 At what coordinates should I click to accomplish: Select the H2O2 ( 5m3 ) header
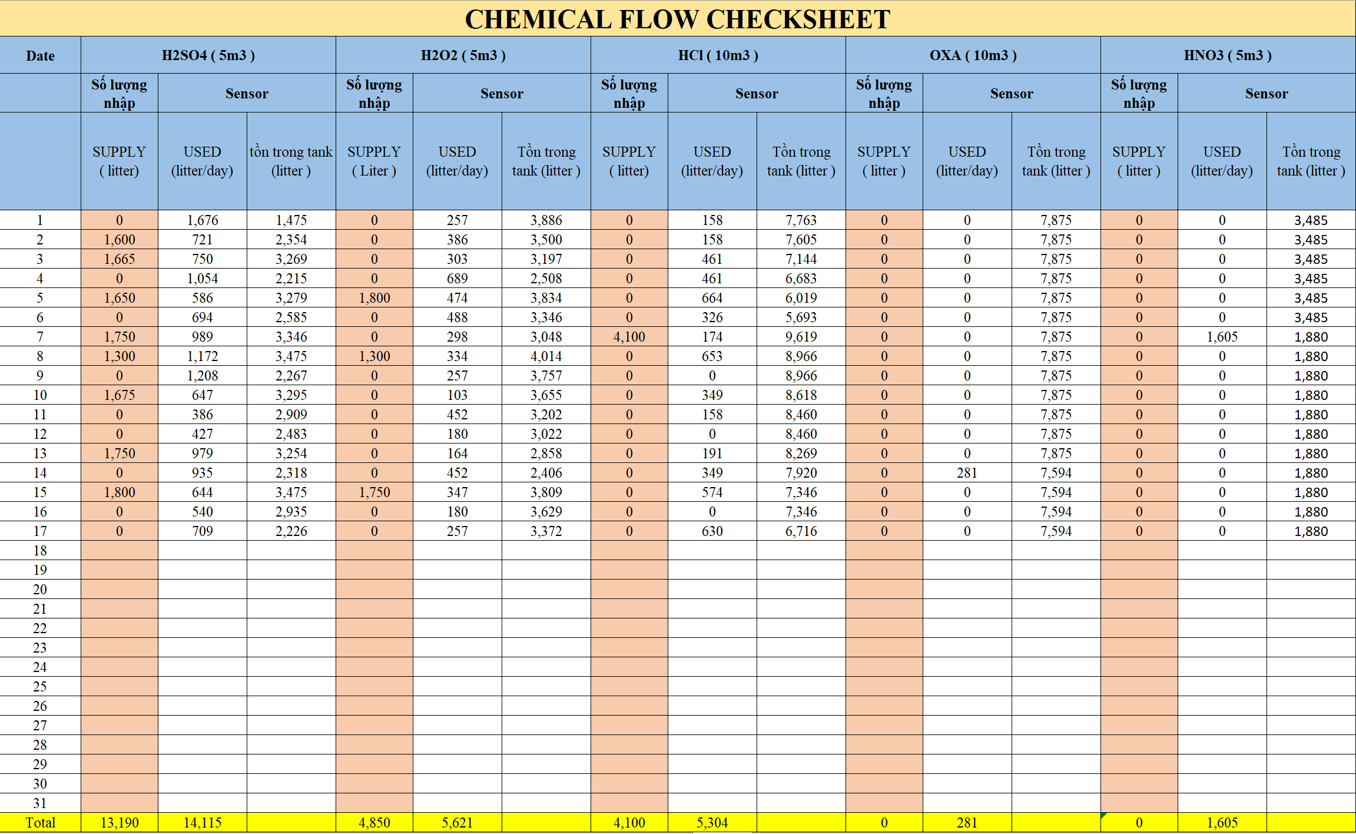point(463,55)
